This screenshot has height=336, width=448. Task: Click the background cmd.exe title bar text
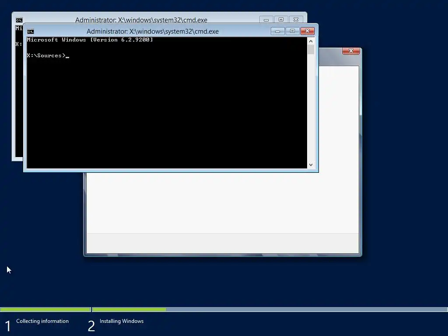pos(141,20)
